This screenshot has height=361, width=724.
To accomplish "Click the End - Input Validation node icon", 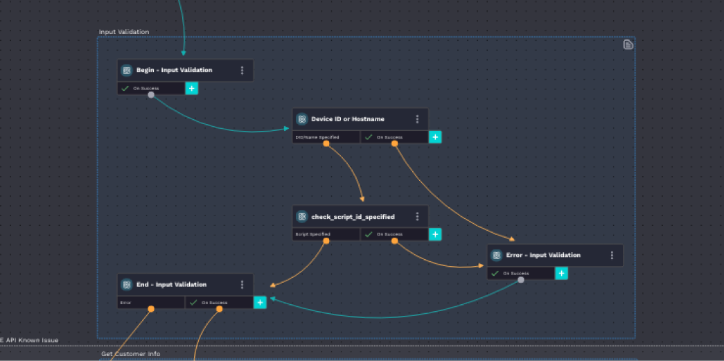I will coord(127,285).
